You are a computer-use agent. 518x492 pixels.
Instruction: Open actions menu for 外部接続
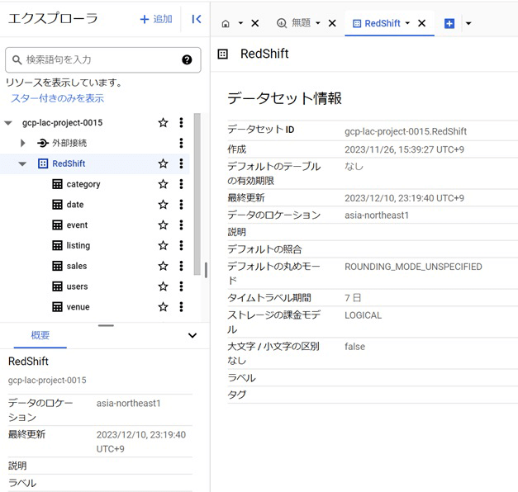tap(181, 143)
